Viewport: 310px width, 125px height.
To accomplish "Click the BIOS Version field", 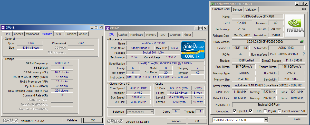I will click(265, 41).
